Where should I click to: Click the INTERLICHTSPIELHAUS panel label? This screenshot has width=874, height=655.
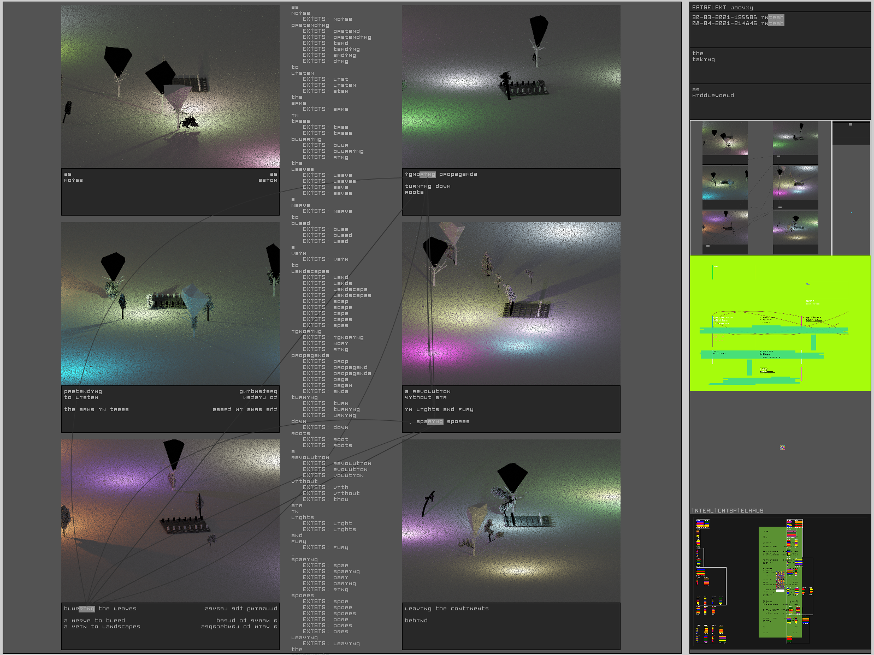click(728, 511)
